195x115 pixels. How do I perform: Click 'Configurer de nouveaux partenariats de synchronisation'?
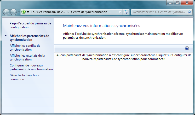click(x=31, y=67)
